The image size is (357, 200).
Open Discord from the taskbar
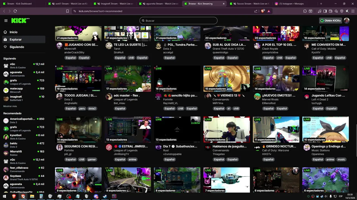tap(96, 196)
